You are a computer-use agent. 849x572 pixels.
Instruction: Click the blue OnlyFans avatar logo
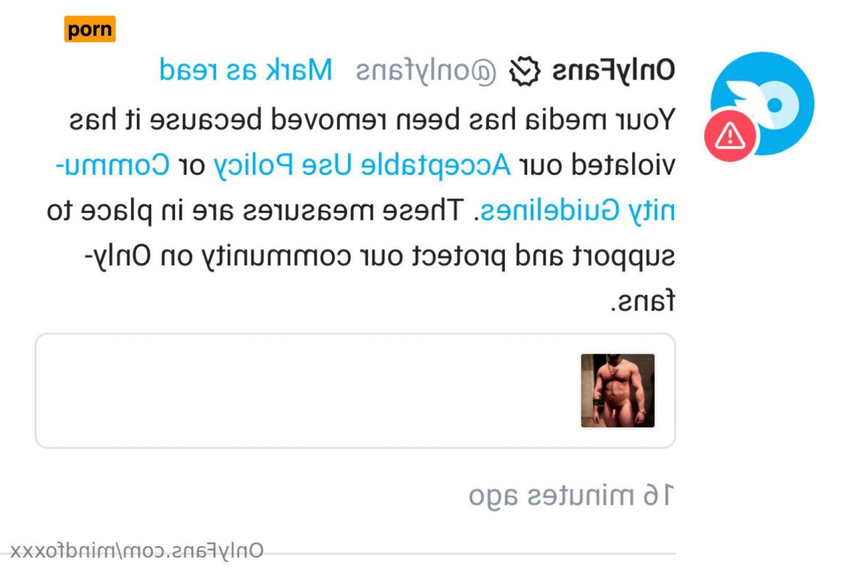(762, 104)
